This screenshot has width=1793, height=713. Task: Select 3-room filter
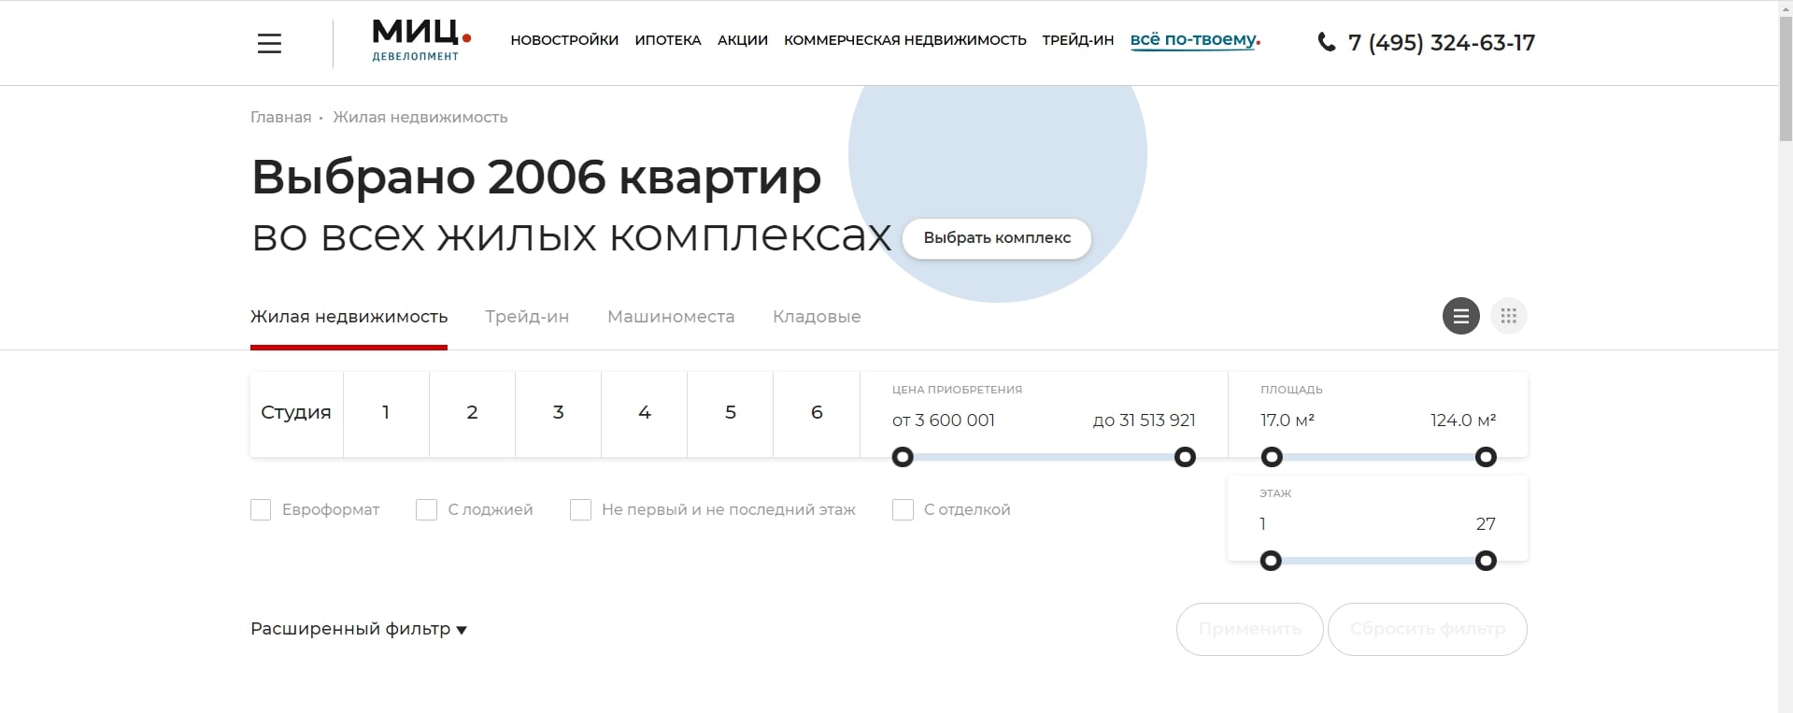(x=558, y=413)
